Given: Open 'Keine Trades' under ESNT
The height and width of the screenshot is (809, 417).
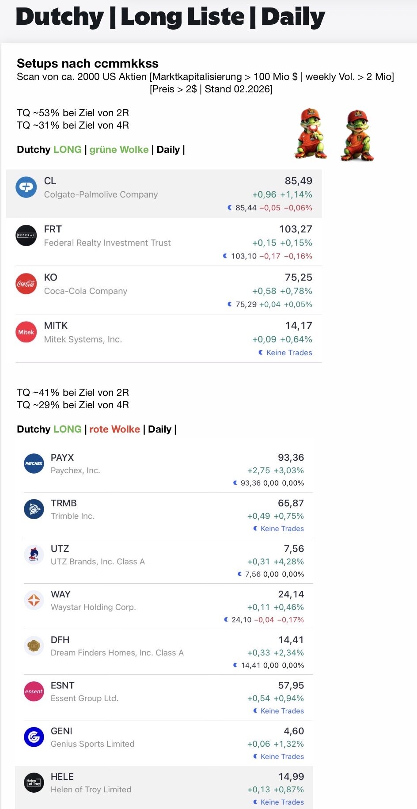Looking at the screenshot, I should coord(282,711).
